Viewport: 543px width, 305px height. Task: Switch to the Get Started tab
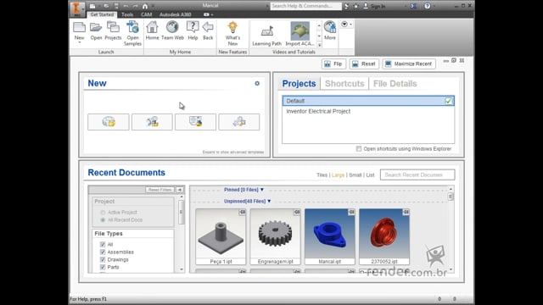[102, 14]
